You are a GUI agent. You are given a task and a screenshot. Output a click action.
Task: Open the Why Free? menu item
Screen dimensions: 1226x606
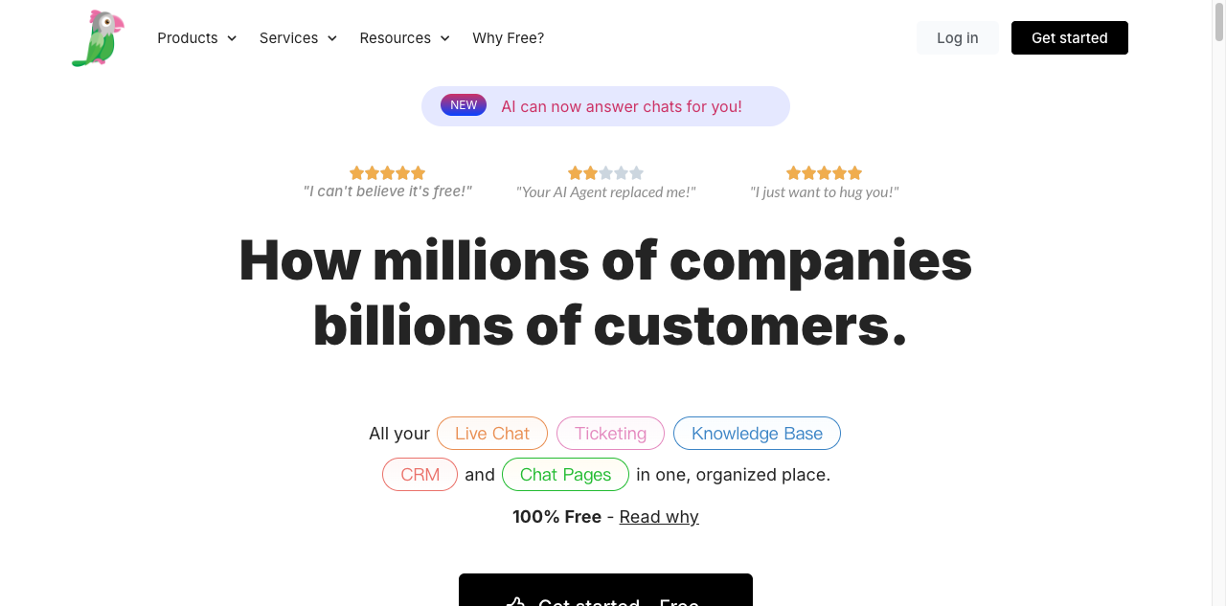pyautogui.click(x=509, y=38)
